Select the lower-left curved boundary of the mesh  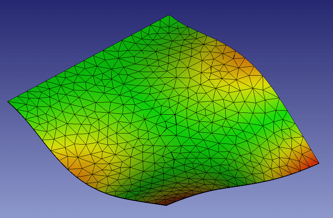pyautogui.click(x=53, y=152)
